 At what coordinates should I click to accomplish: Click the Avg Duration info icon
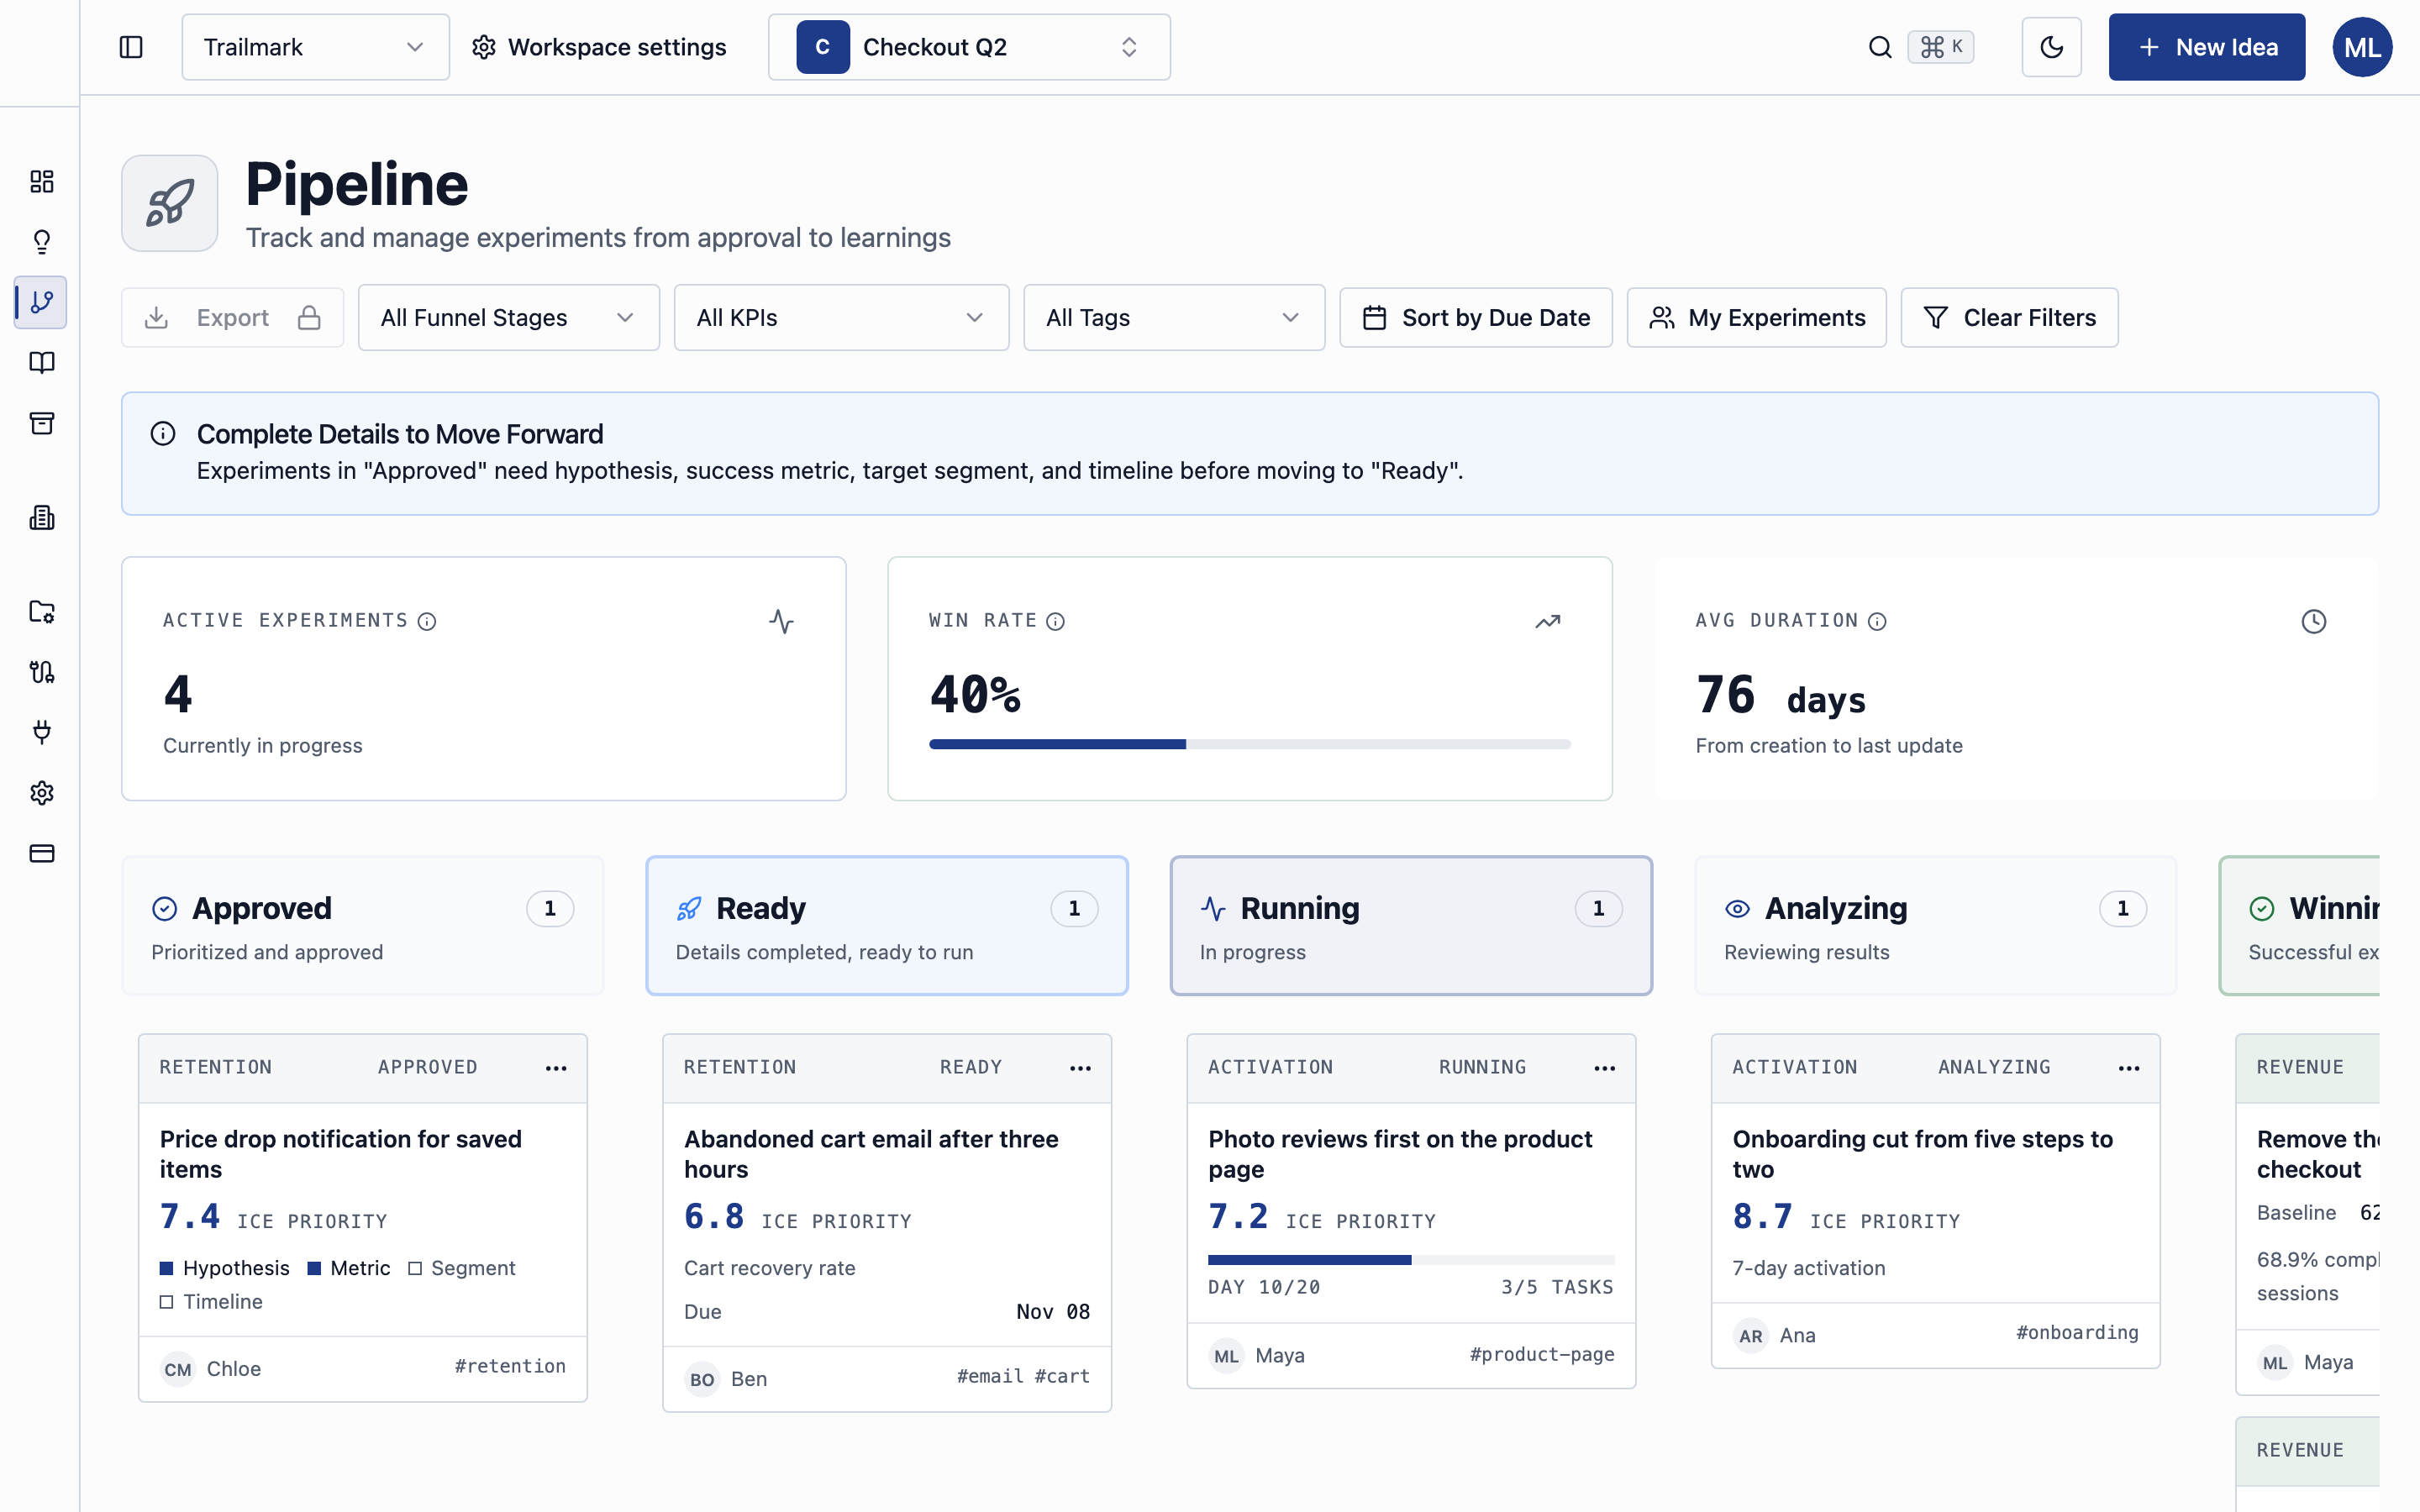coord(1877,621)
